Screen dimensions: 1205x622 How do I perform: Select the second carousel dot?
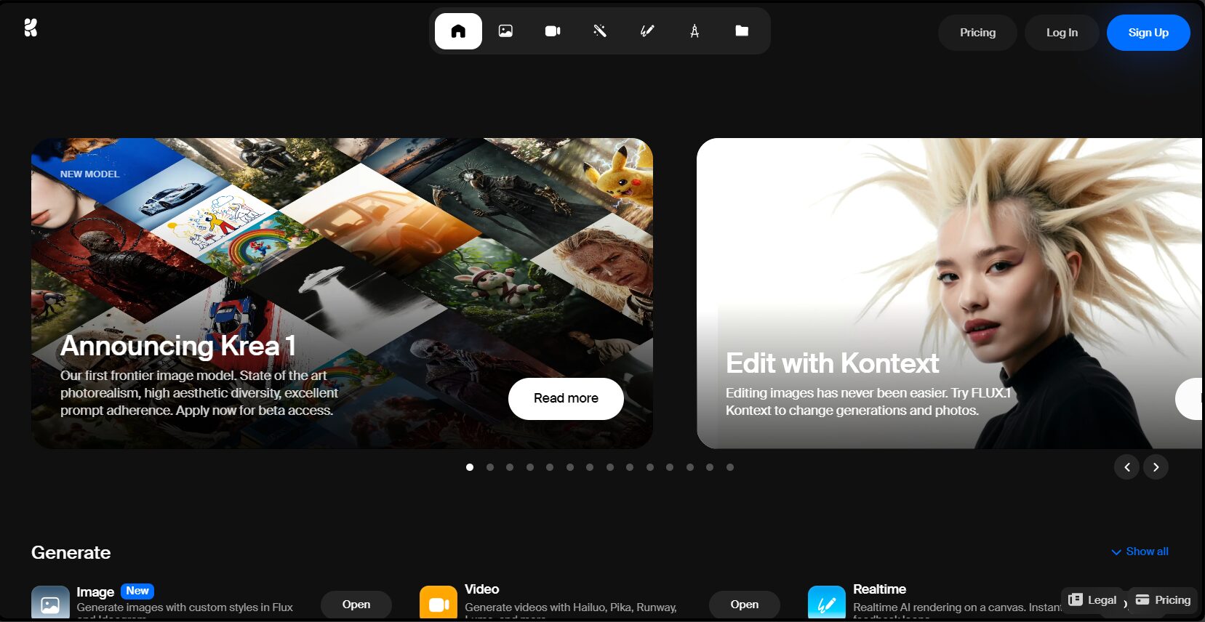pos(490,467)
